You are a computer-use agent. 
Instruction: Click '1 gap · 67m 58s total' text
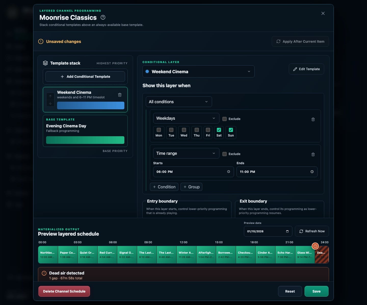66,278
